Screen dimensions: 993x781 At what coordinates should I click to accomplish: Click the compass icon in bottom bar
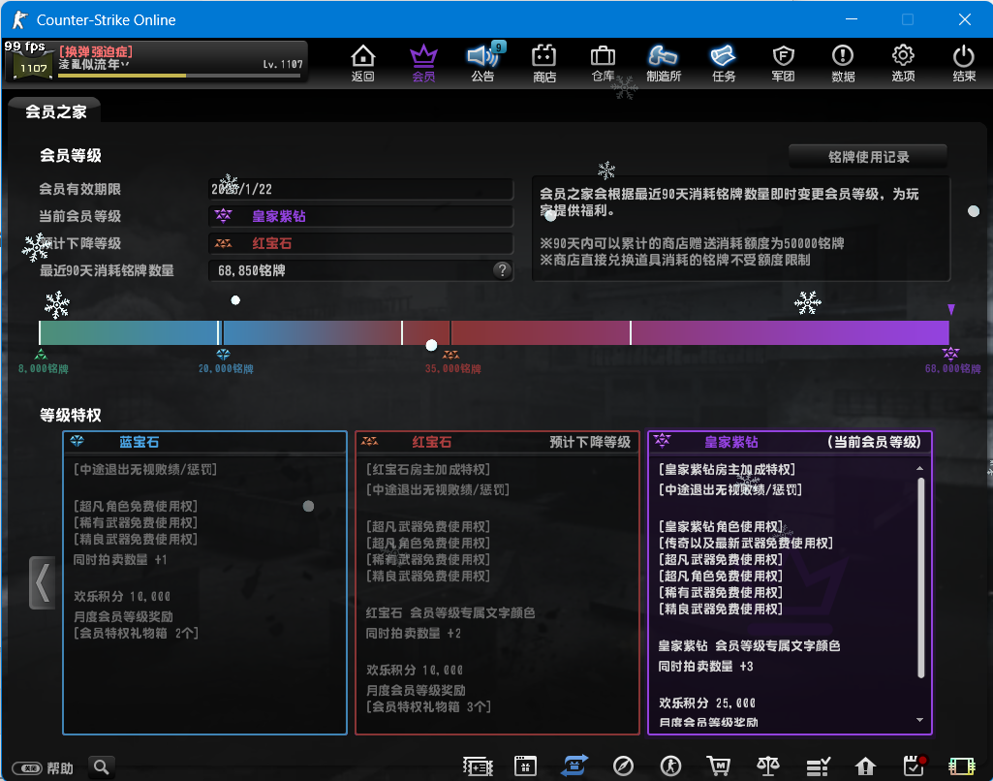click(624, 765)
